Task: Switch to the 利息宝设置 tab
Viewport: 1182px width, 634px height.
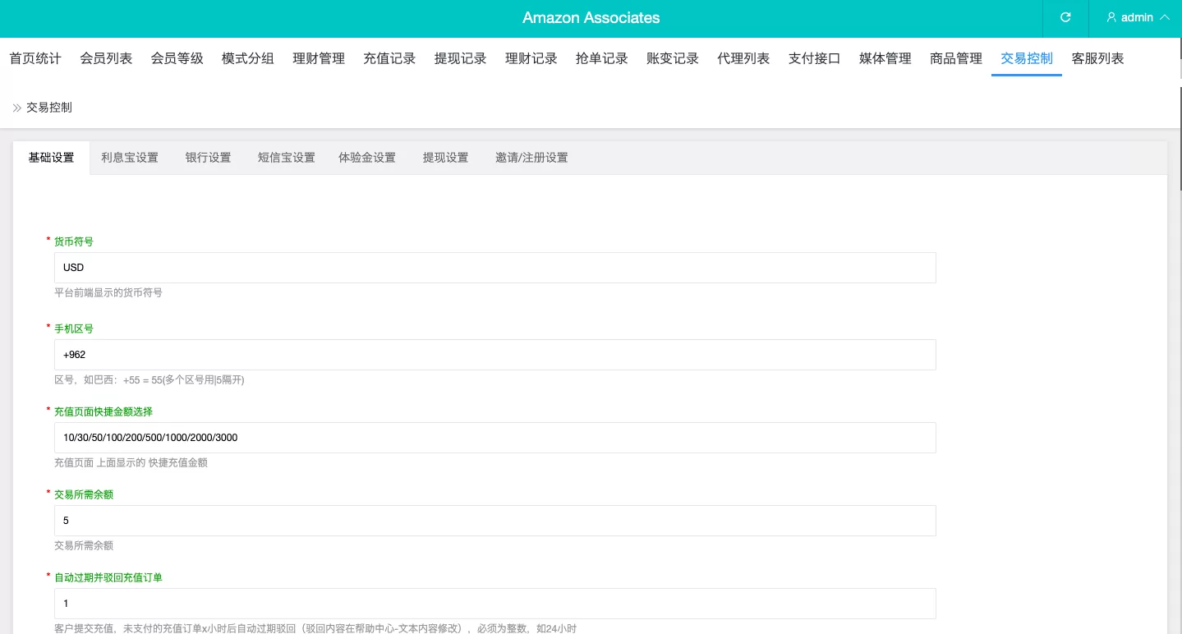Action: click(130, 158)
